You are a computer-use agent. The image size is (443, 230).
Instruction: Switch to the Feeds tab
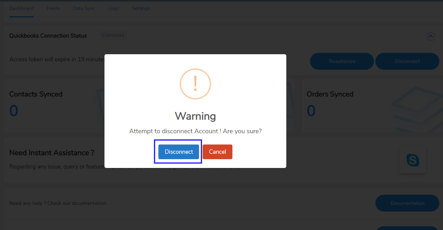53,8
